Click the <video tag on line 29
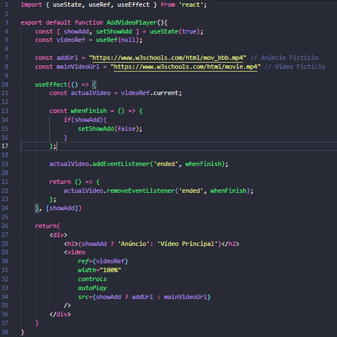Image resolution: width=337 pixels, height=337 pixels. point(74,252)
